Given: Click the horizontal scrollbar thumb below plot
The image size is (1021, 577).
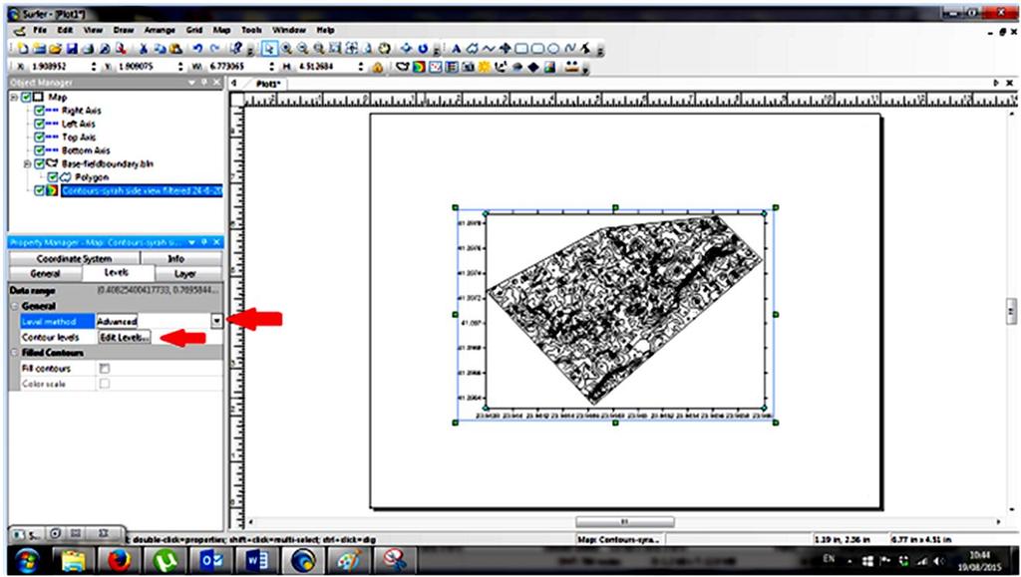Looking at the screenshot, I should tap(624, 522).
